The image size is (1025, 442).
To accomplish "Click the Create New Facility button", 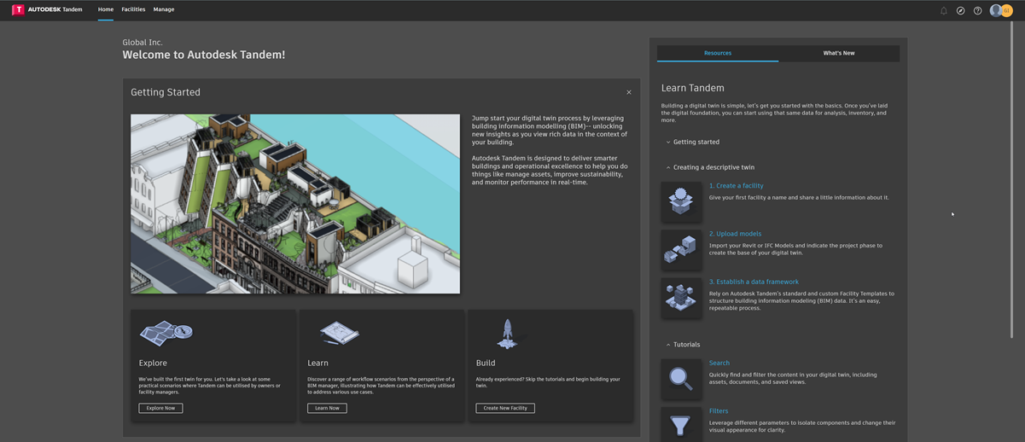I will click(505, 408).
